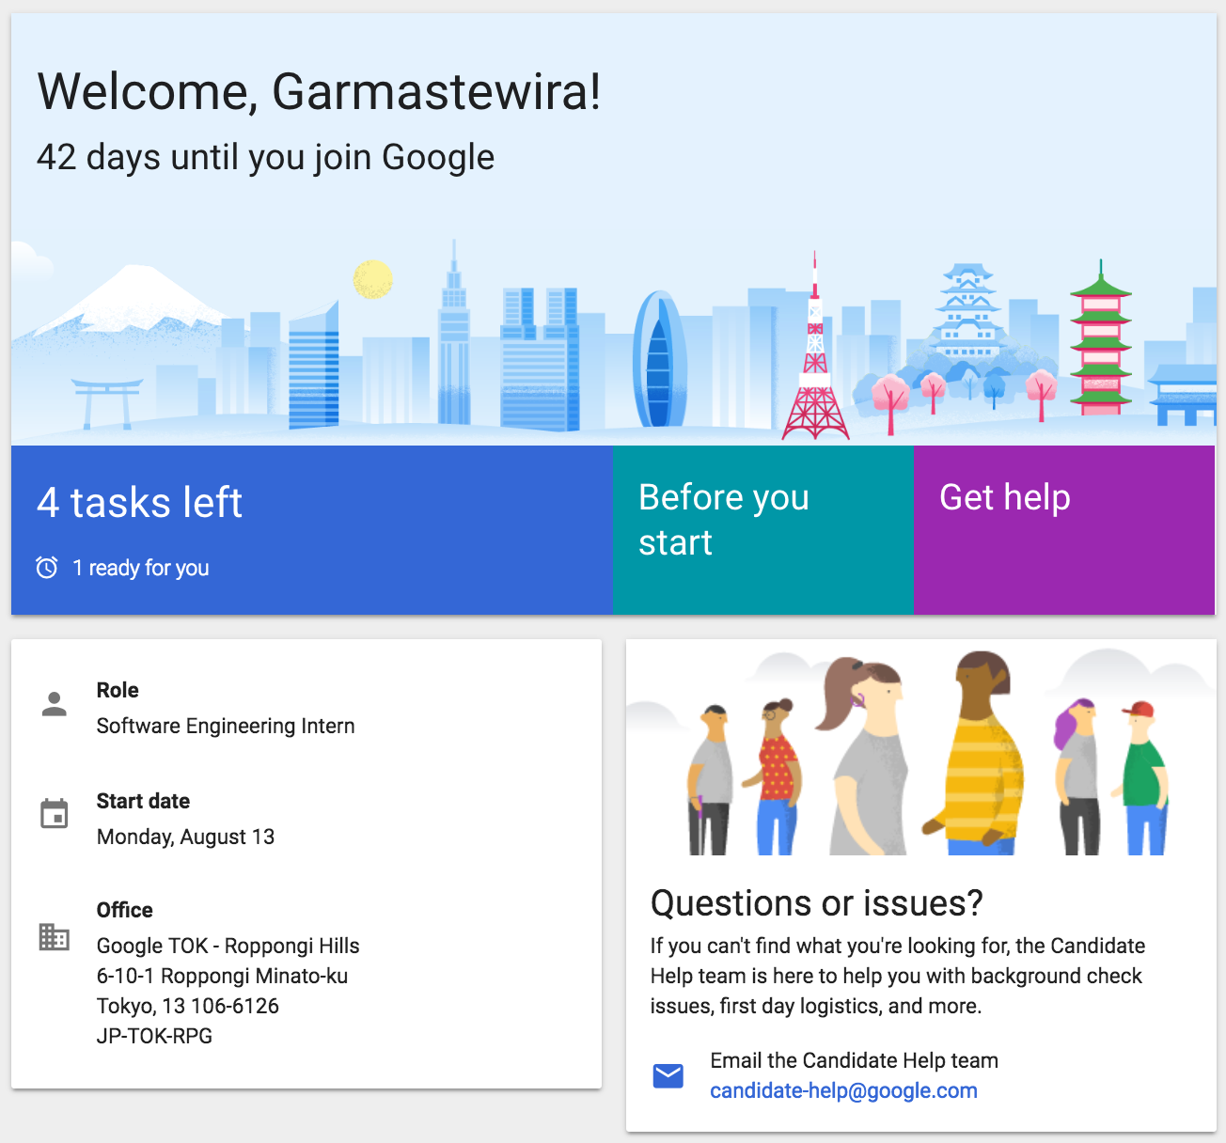Click the 'JP-TOK-RPG' office code
1226x1143 pixels.
[x=154, y=1036]
